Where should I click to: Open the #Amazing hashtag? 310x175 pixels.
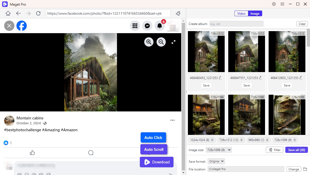click(x=51, y=130)
